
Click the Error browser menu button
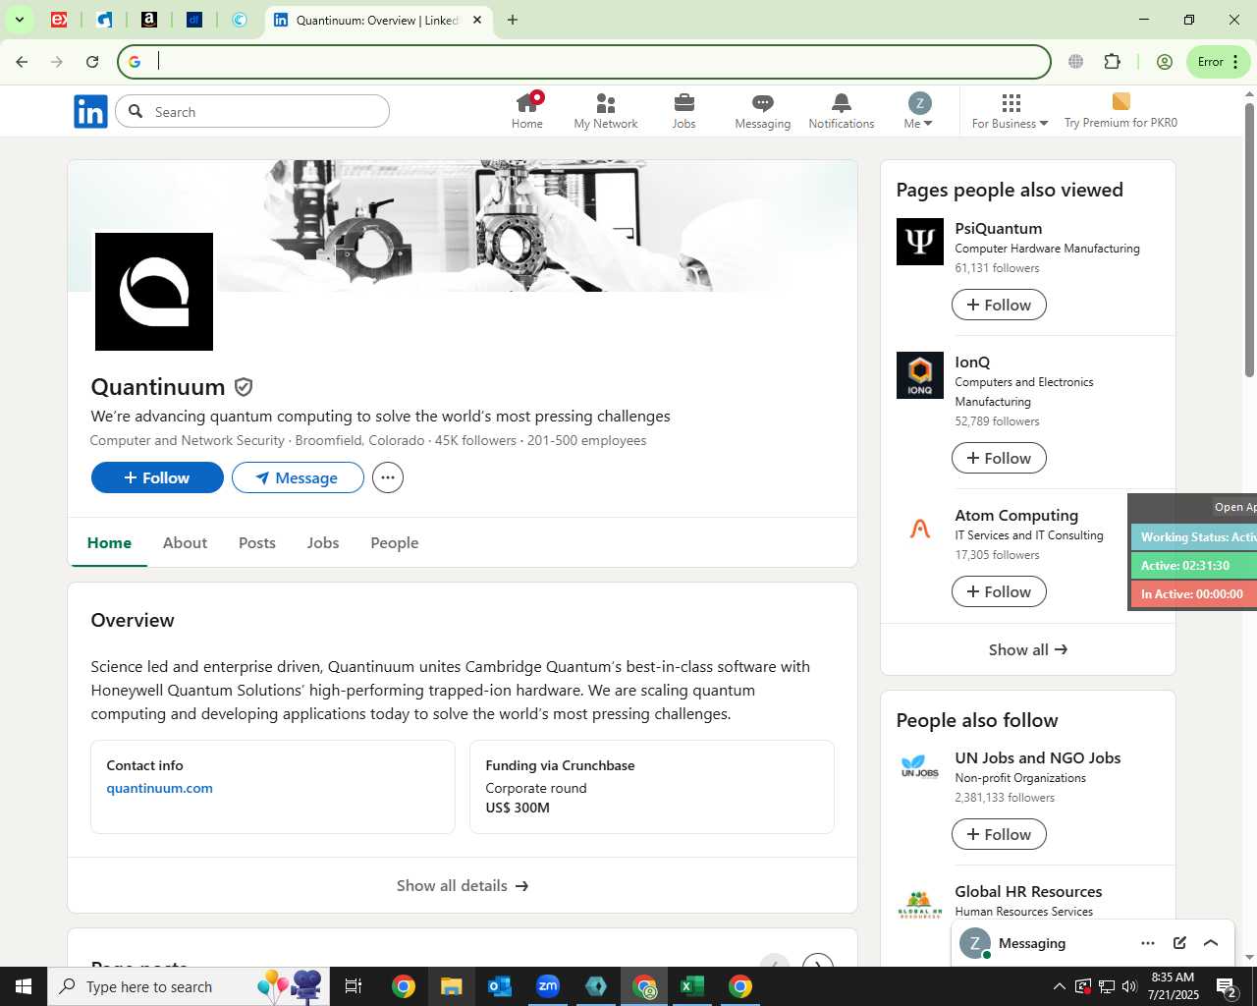1219,62
